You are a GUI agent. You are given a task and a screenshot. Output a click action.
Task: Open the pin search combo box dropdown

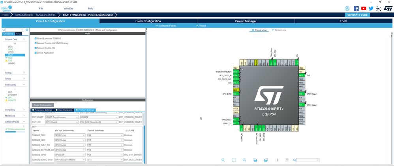[308, 160]
